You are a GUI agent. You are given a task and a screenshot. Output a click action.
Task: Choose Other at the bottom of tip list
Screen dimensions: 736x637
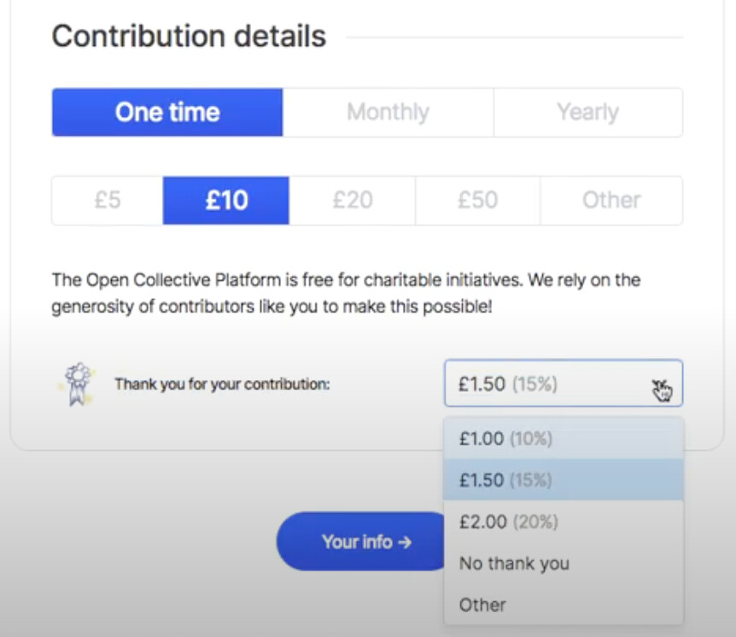pos(482,605)
